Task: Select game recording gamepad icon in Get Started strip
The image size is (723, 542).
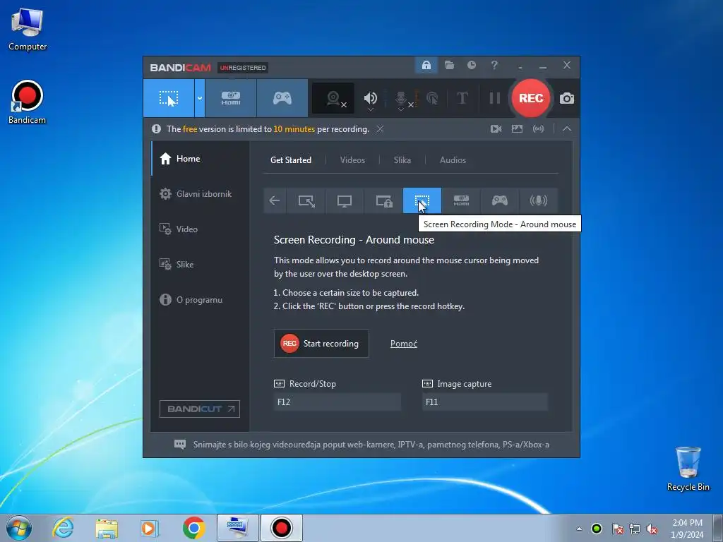Action: click(499, 200)
